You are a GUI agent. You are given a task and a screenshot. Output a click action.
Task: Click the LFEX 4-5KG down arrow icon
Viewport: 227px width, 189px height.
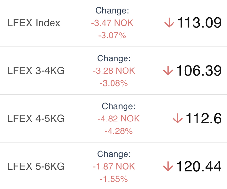click(x=178, y=119)
